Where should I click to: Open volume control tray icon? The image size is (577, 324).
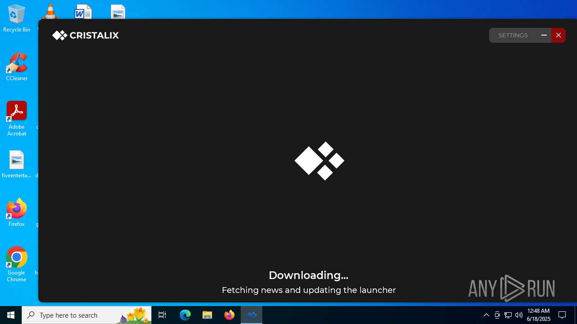click(x=519, y=315)
